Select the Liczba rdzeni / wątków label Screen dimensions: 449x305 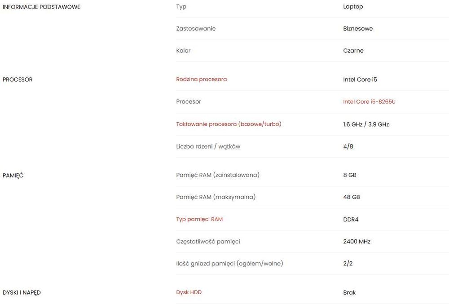[x=208, y=146]
